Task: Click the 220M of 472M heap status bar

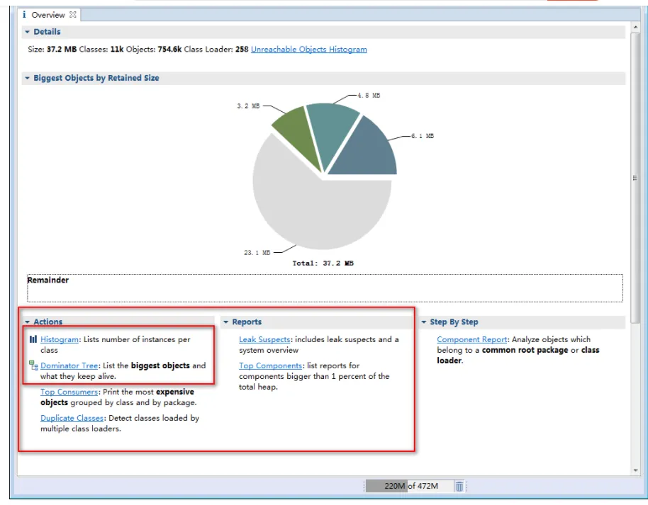Action: [x=411, y=486]
